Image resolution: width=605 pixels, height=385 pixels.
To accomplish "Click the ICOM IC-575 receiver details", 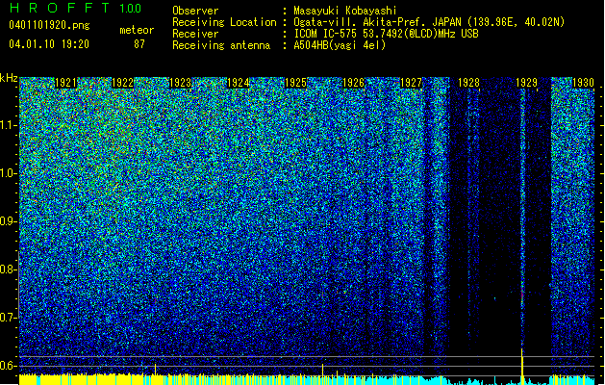I will (x=387, y=34).
